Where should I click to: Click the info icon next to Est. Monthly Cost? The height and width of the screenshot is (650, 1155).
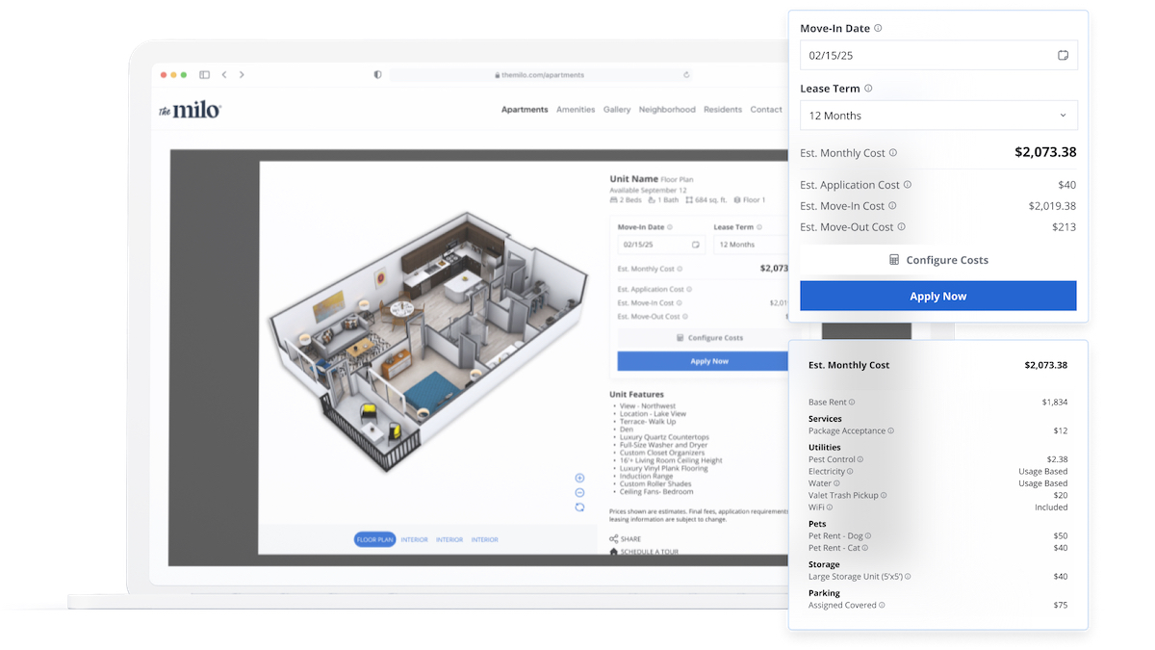tap(893, 152)
